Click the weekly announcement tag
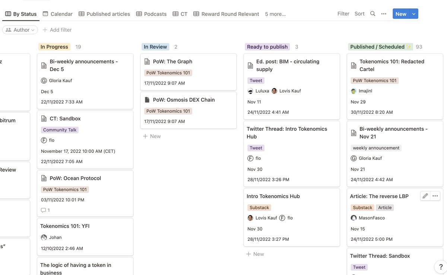The image size is (447, 275). pos(376,148)
